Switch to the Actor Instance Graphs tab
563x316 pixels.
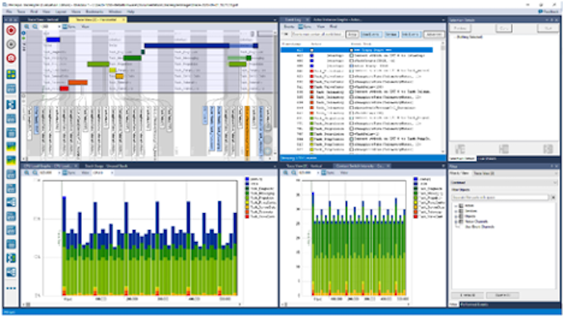point(338,19)
